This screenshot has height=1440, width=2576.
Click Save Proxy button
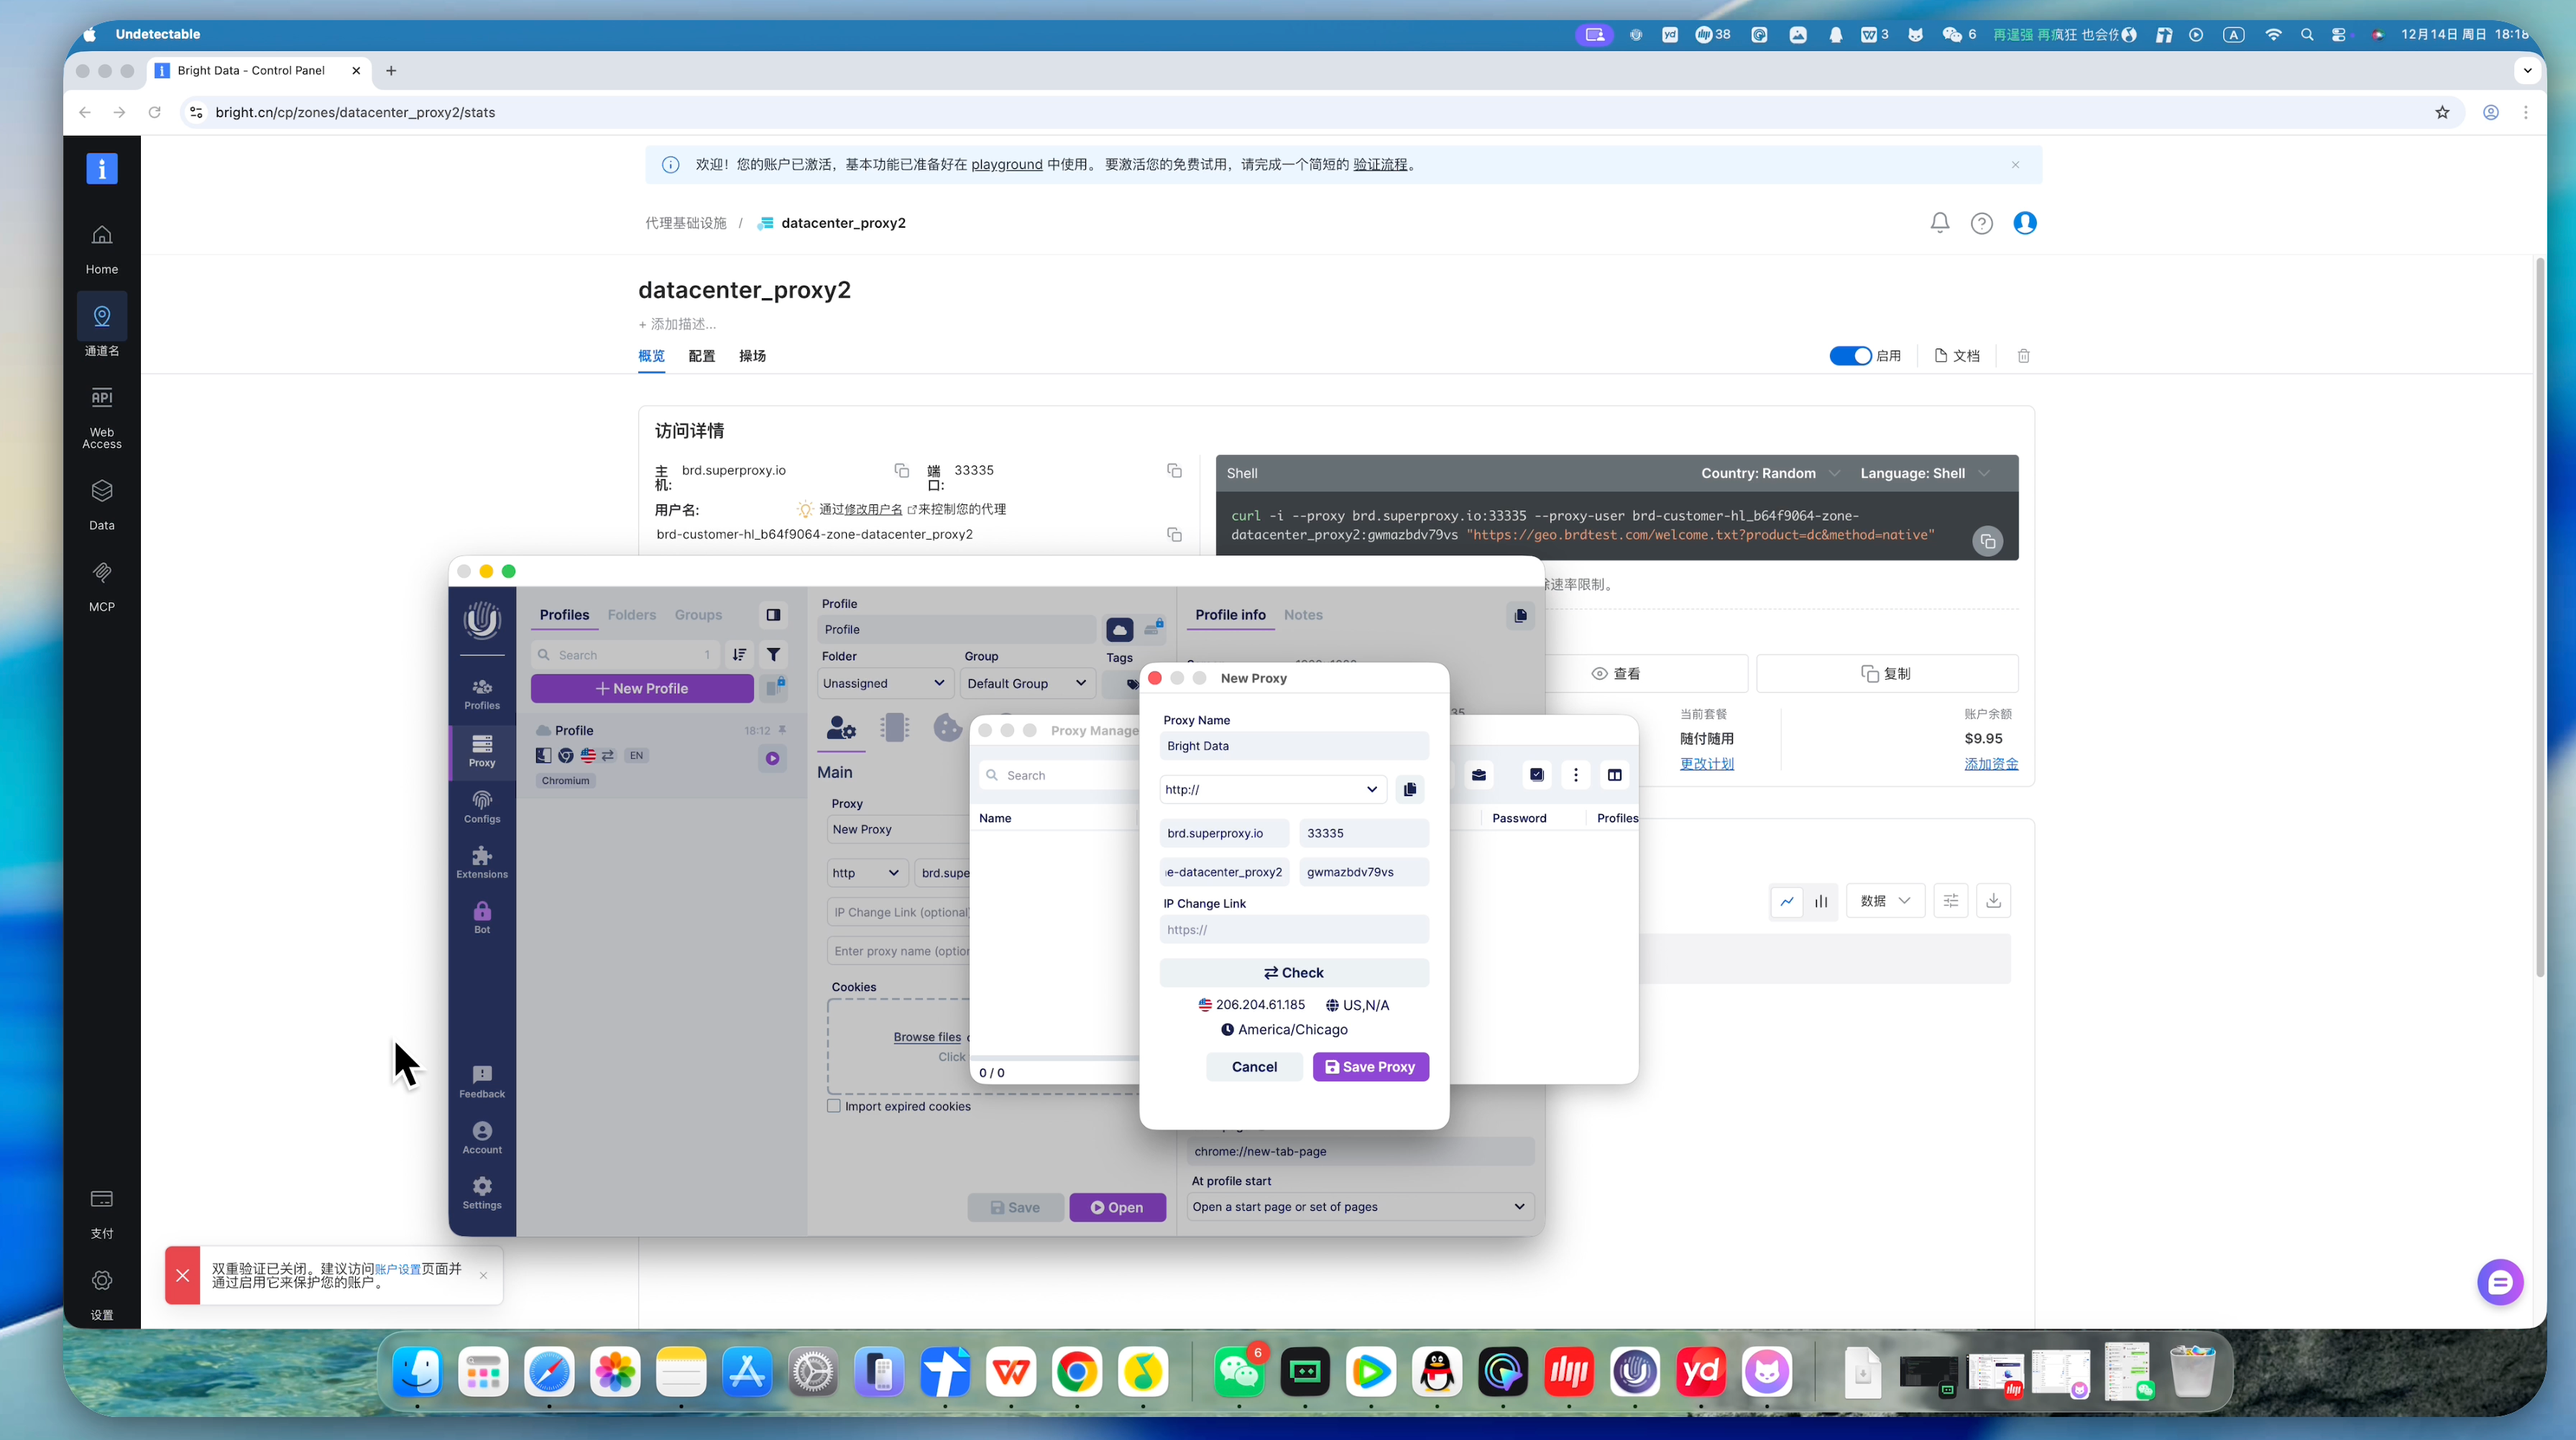pos(1370,1067)
